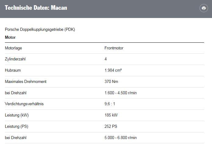Select the 185 kW value
Screen dimensions: 212x147
pyautogui.click(x=111, y=115)
